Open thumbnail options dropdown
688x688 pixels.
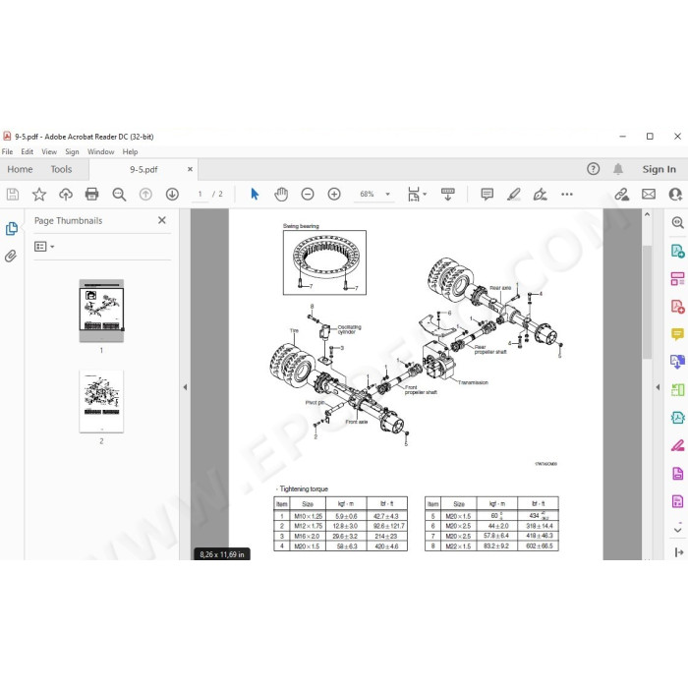44,247
